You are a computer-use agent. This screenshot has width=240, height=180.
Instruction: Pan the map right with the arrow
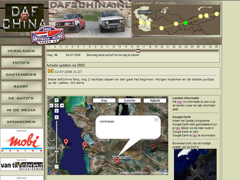(x=62, y=105)
